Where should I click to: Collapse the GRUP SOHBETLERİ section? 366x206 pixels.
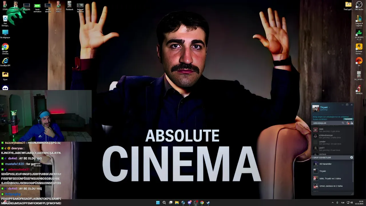tap(312, 158)
